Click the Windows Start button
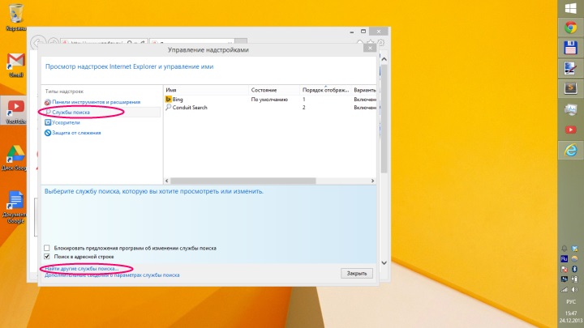Viewport: 584px width, 328px height. point(570,7)
